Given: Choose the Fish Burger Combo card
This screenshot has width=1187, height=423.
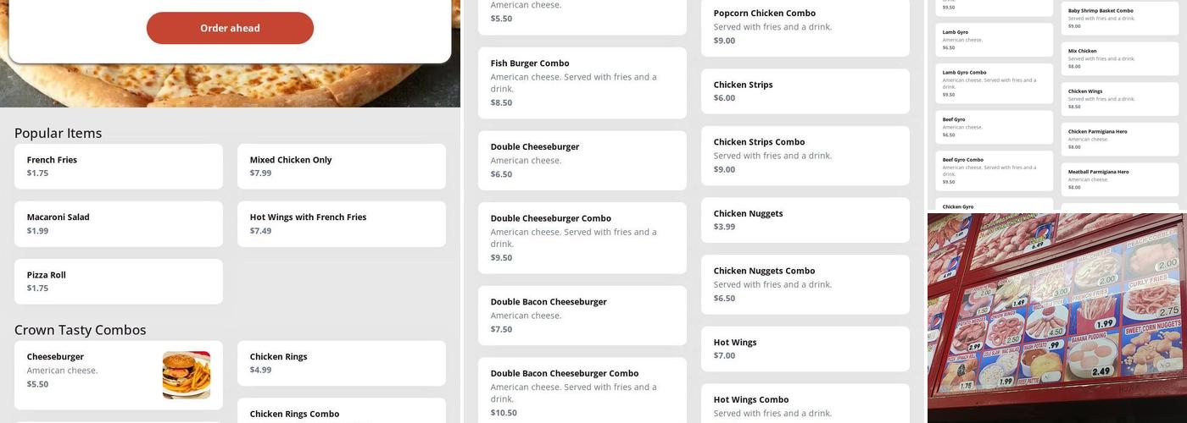Looking at the screenshot, I should [x=582, y=82].
